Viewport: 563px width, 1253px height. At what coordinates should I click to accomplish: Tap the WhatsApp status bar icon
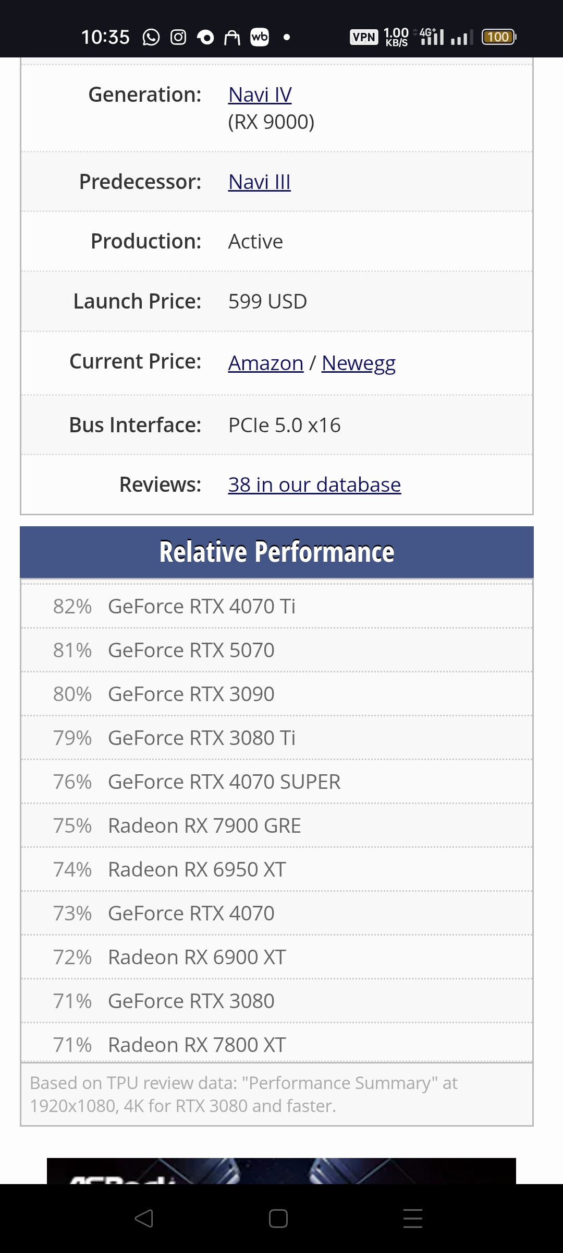[x=151, y=37]
